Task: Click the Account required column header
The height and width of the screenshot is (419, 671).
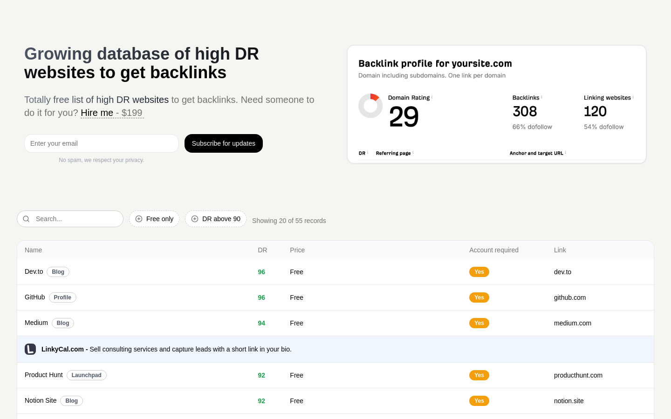Action: click(x=494, y=250)
